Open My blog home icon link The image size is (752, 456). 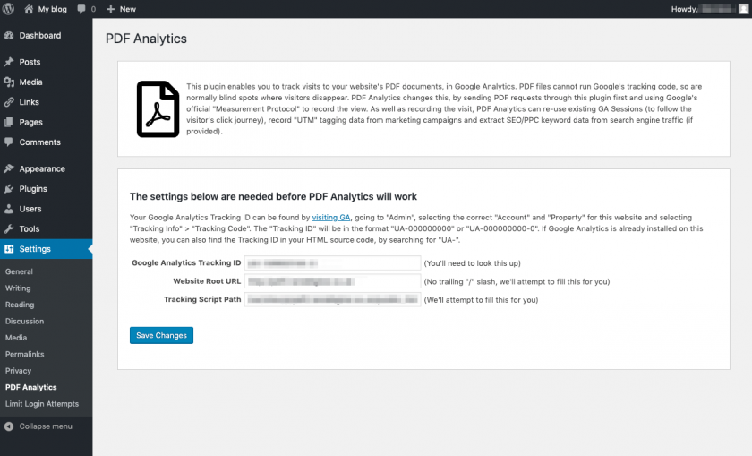tap(30, 9)
